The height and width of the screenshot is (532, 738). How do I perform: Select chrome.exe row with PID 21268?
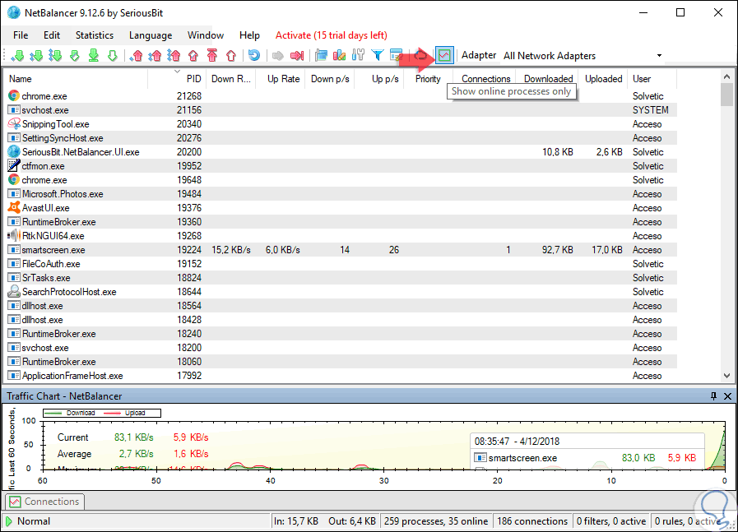341,96
